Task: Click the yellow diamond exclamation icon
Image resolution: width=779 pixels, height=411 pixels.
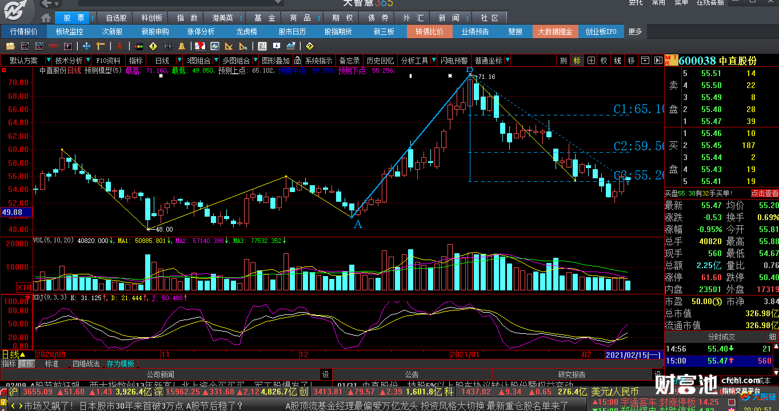Action: pyautogui.click(x=153, y=46)
